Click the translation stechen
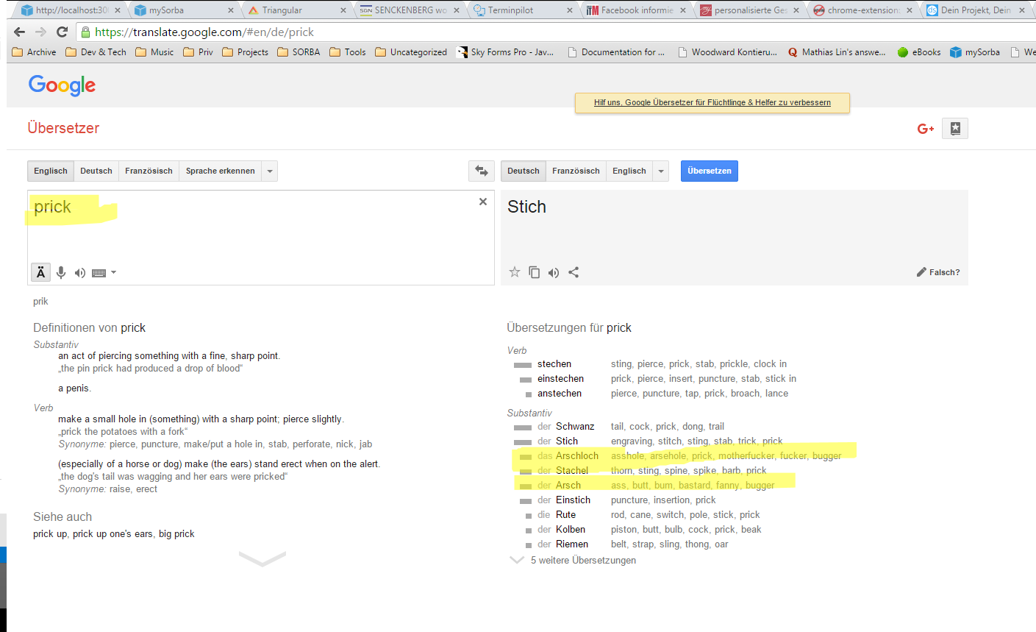Image resolution: width=1036 pixels, height=632 pixels. pos(554,363)
